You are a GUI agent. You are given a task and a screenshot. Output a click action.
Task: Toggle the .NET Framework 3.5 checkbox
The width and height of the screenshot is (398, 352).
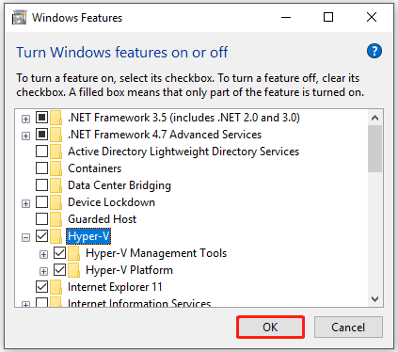click(x=41, y=118)
